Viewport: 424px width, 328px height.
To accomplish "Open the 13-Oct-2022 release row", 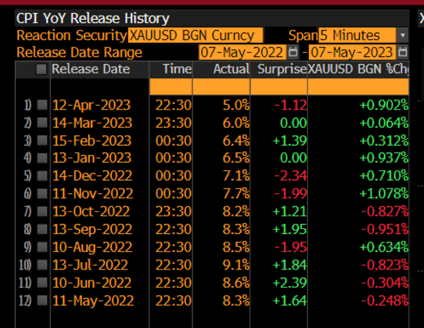I will point(91,211).
